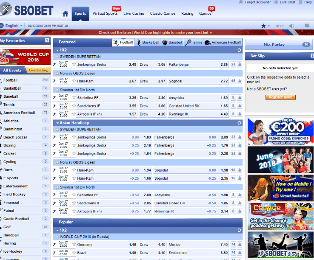The image size is (314, 260).
Task: Favourite the Sandvikens IF 1X2 match star
Action: click(74, 106)
